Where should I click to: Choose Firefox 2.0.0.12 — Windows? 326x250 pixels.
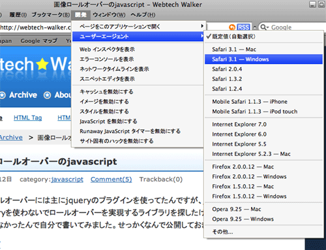tap(263, 176)
